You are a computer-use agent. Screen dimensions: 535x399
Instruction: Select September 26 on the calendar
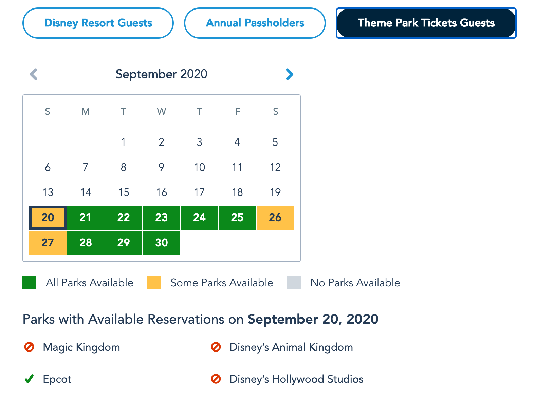point(275,217)
